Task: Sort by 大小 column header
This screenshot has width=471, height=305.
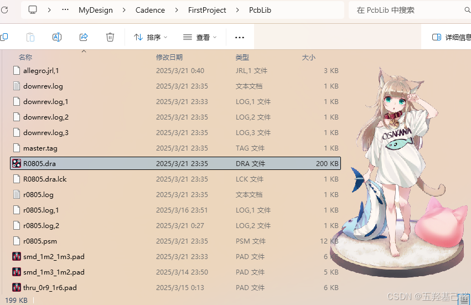Action: tap(308, 58)
